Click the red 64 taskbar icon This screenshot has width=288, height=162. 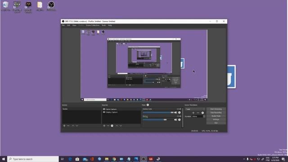pos(151,159)
